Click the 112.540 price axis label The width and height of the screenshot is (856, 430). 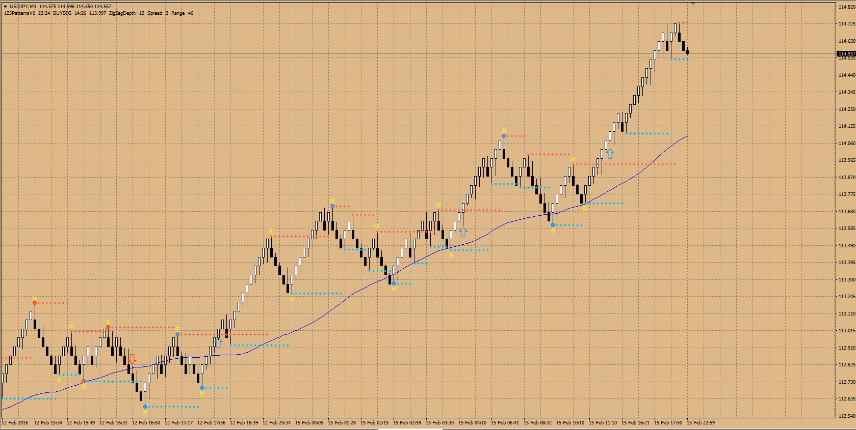(x=847, y=416)
